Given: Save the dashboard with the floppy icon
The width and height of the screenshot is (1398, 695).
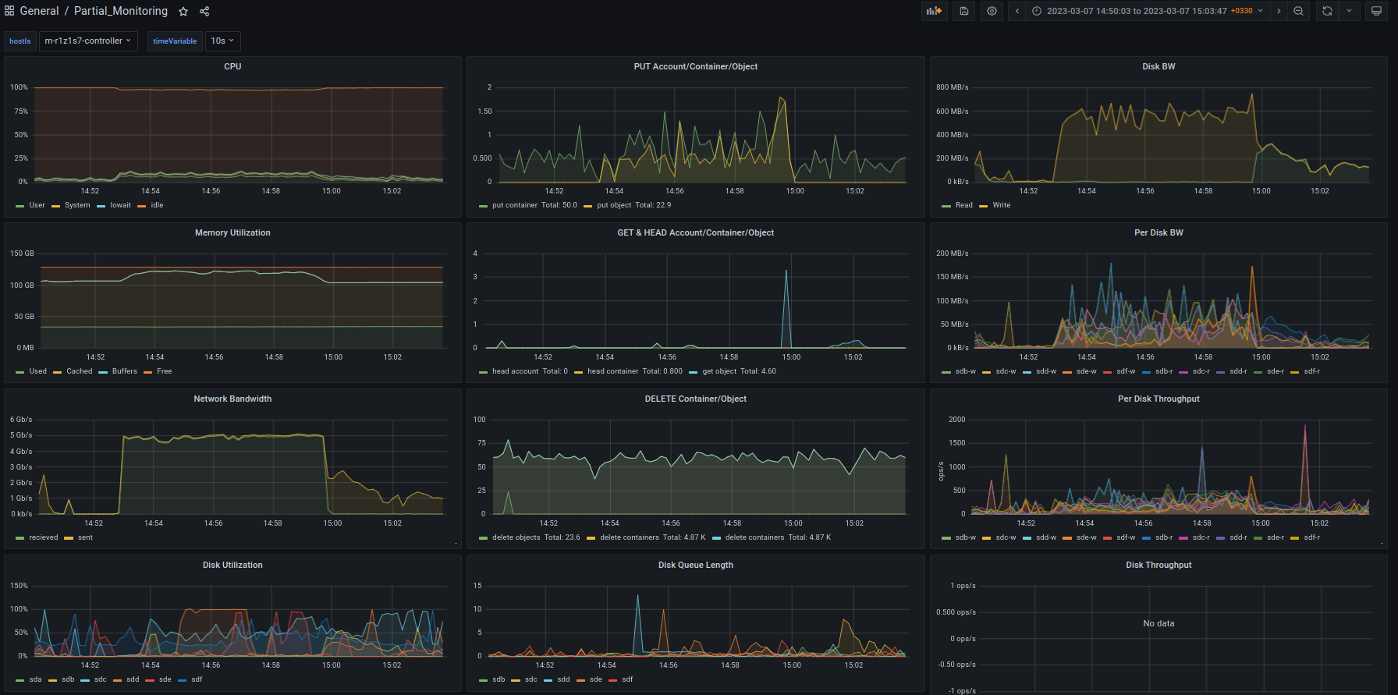Looking at the screenshot, I should click(x=964, y=11).
